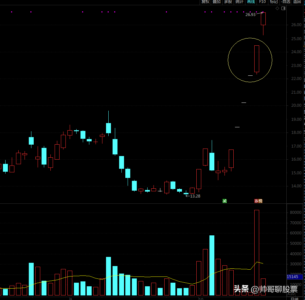Open the 统计 statistics tool
305x300 pixels.
(239, 2)
